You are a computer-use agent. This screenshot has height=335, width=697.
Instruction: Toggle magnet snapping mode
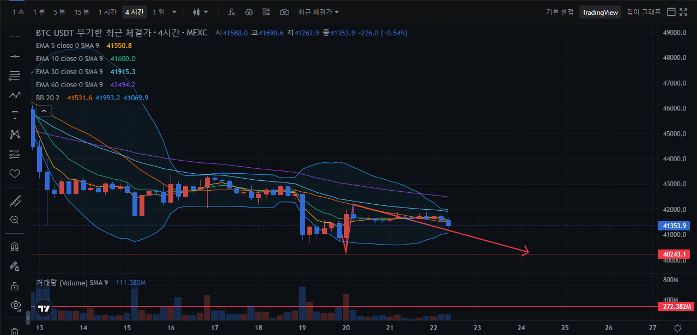15,246
